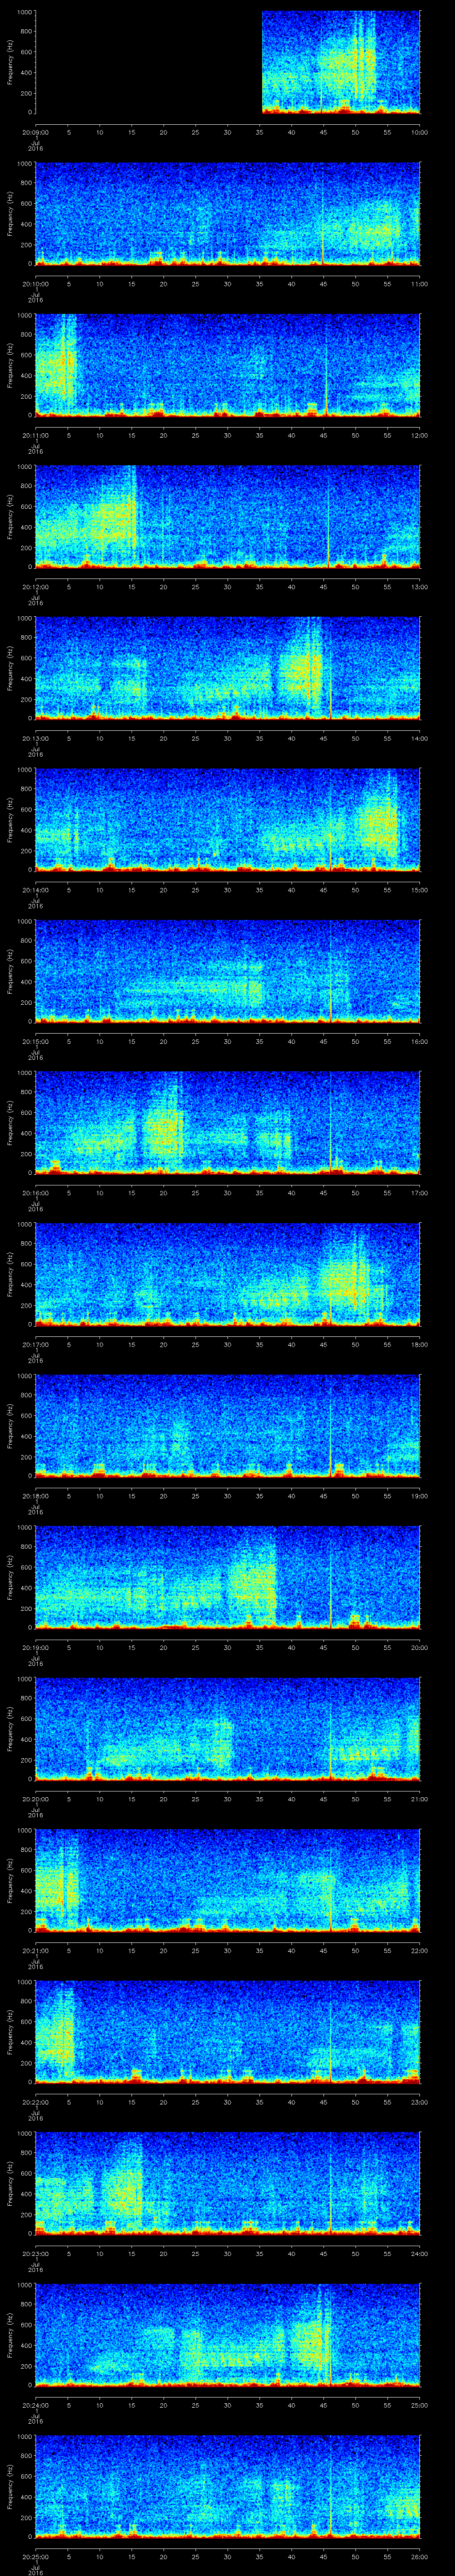Click the 20:09:00 start time label

click(x=35, y=132)
